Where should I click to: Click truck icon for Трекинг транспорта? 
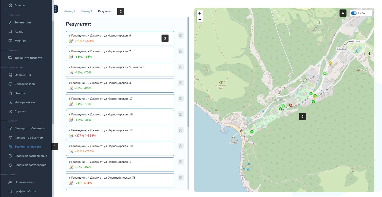pos(10,58)
